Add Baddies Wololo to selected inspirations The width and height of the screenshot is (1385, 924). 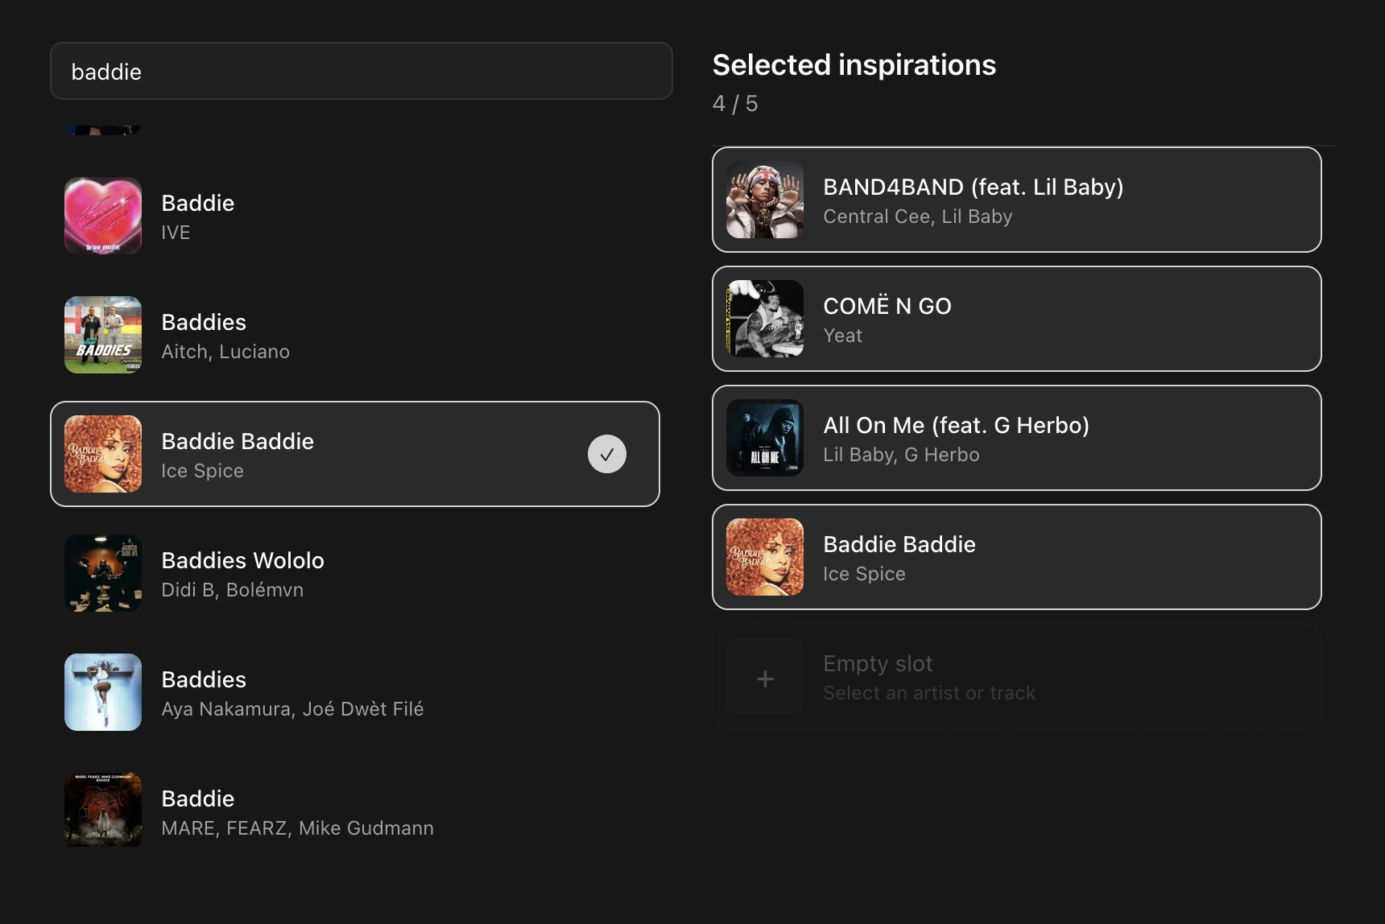coord(354,572)
